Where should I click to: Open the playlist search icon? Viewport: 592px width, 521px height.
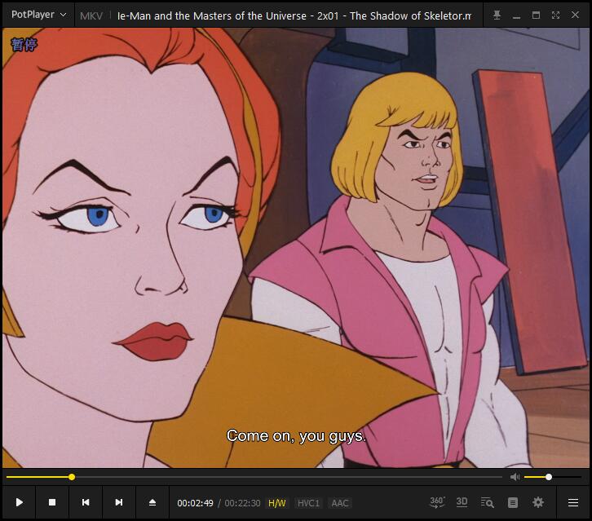pos(487,502)
